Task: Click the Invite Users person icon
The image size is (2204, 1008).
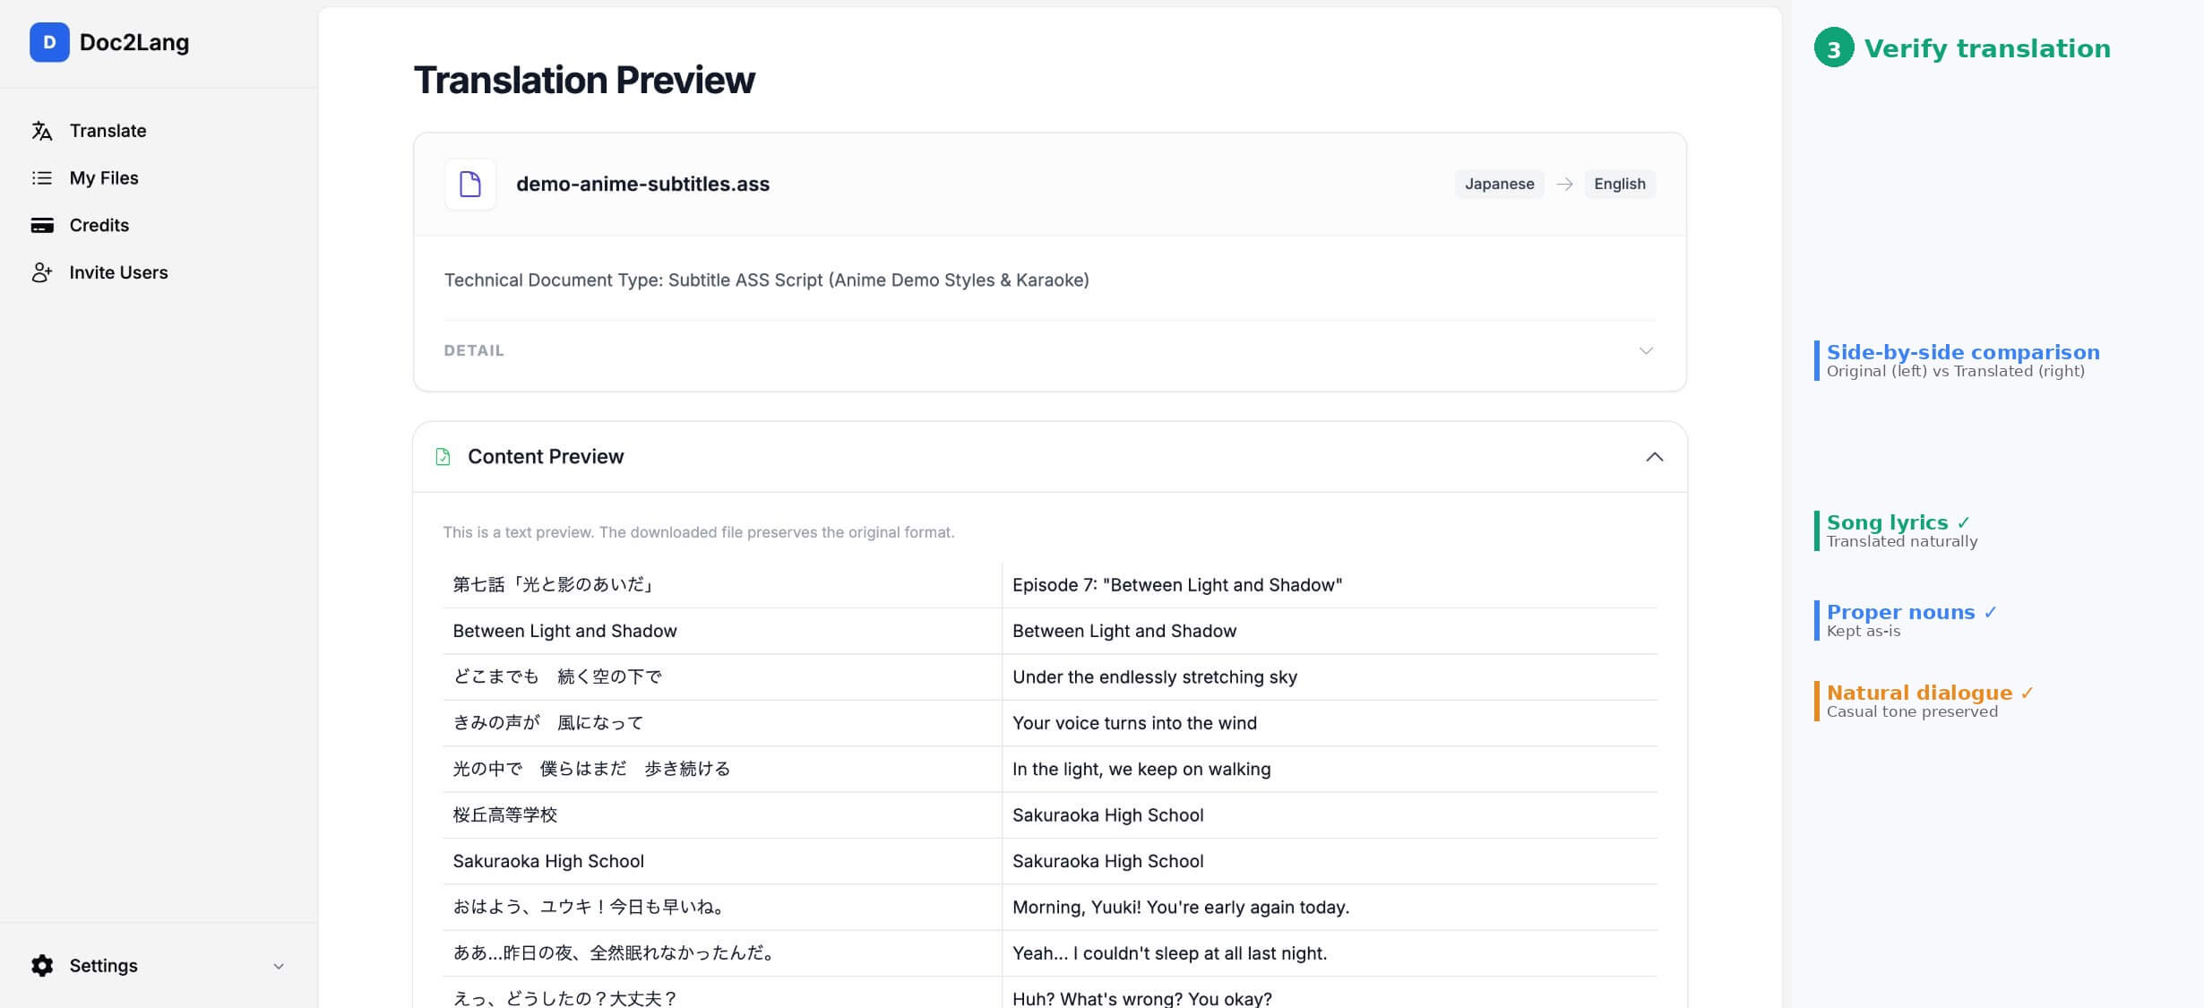Action: [x=42, y=272]
